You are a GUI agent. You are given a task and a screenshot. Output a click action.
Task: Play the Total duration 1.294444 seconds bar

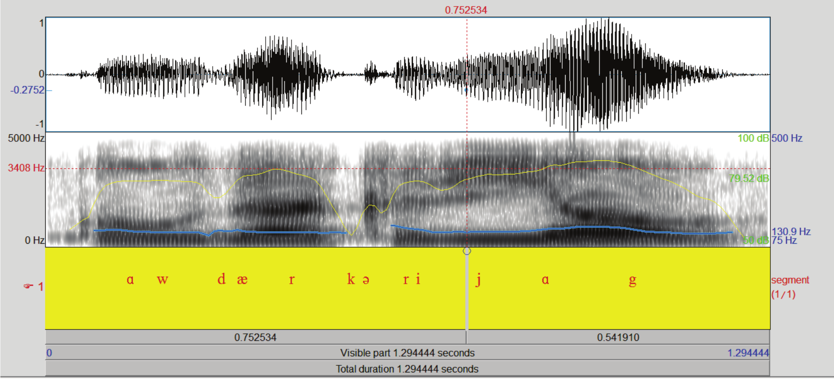click(408, 369)
